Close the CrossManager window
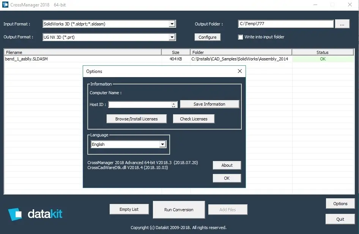 [x=350, y=5]
